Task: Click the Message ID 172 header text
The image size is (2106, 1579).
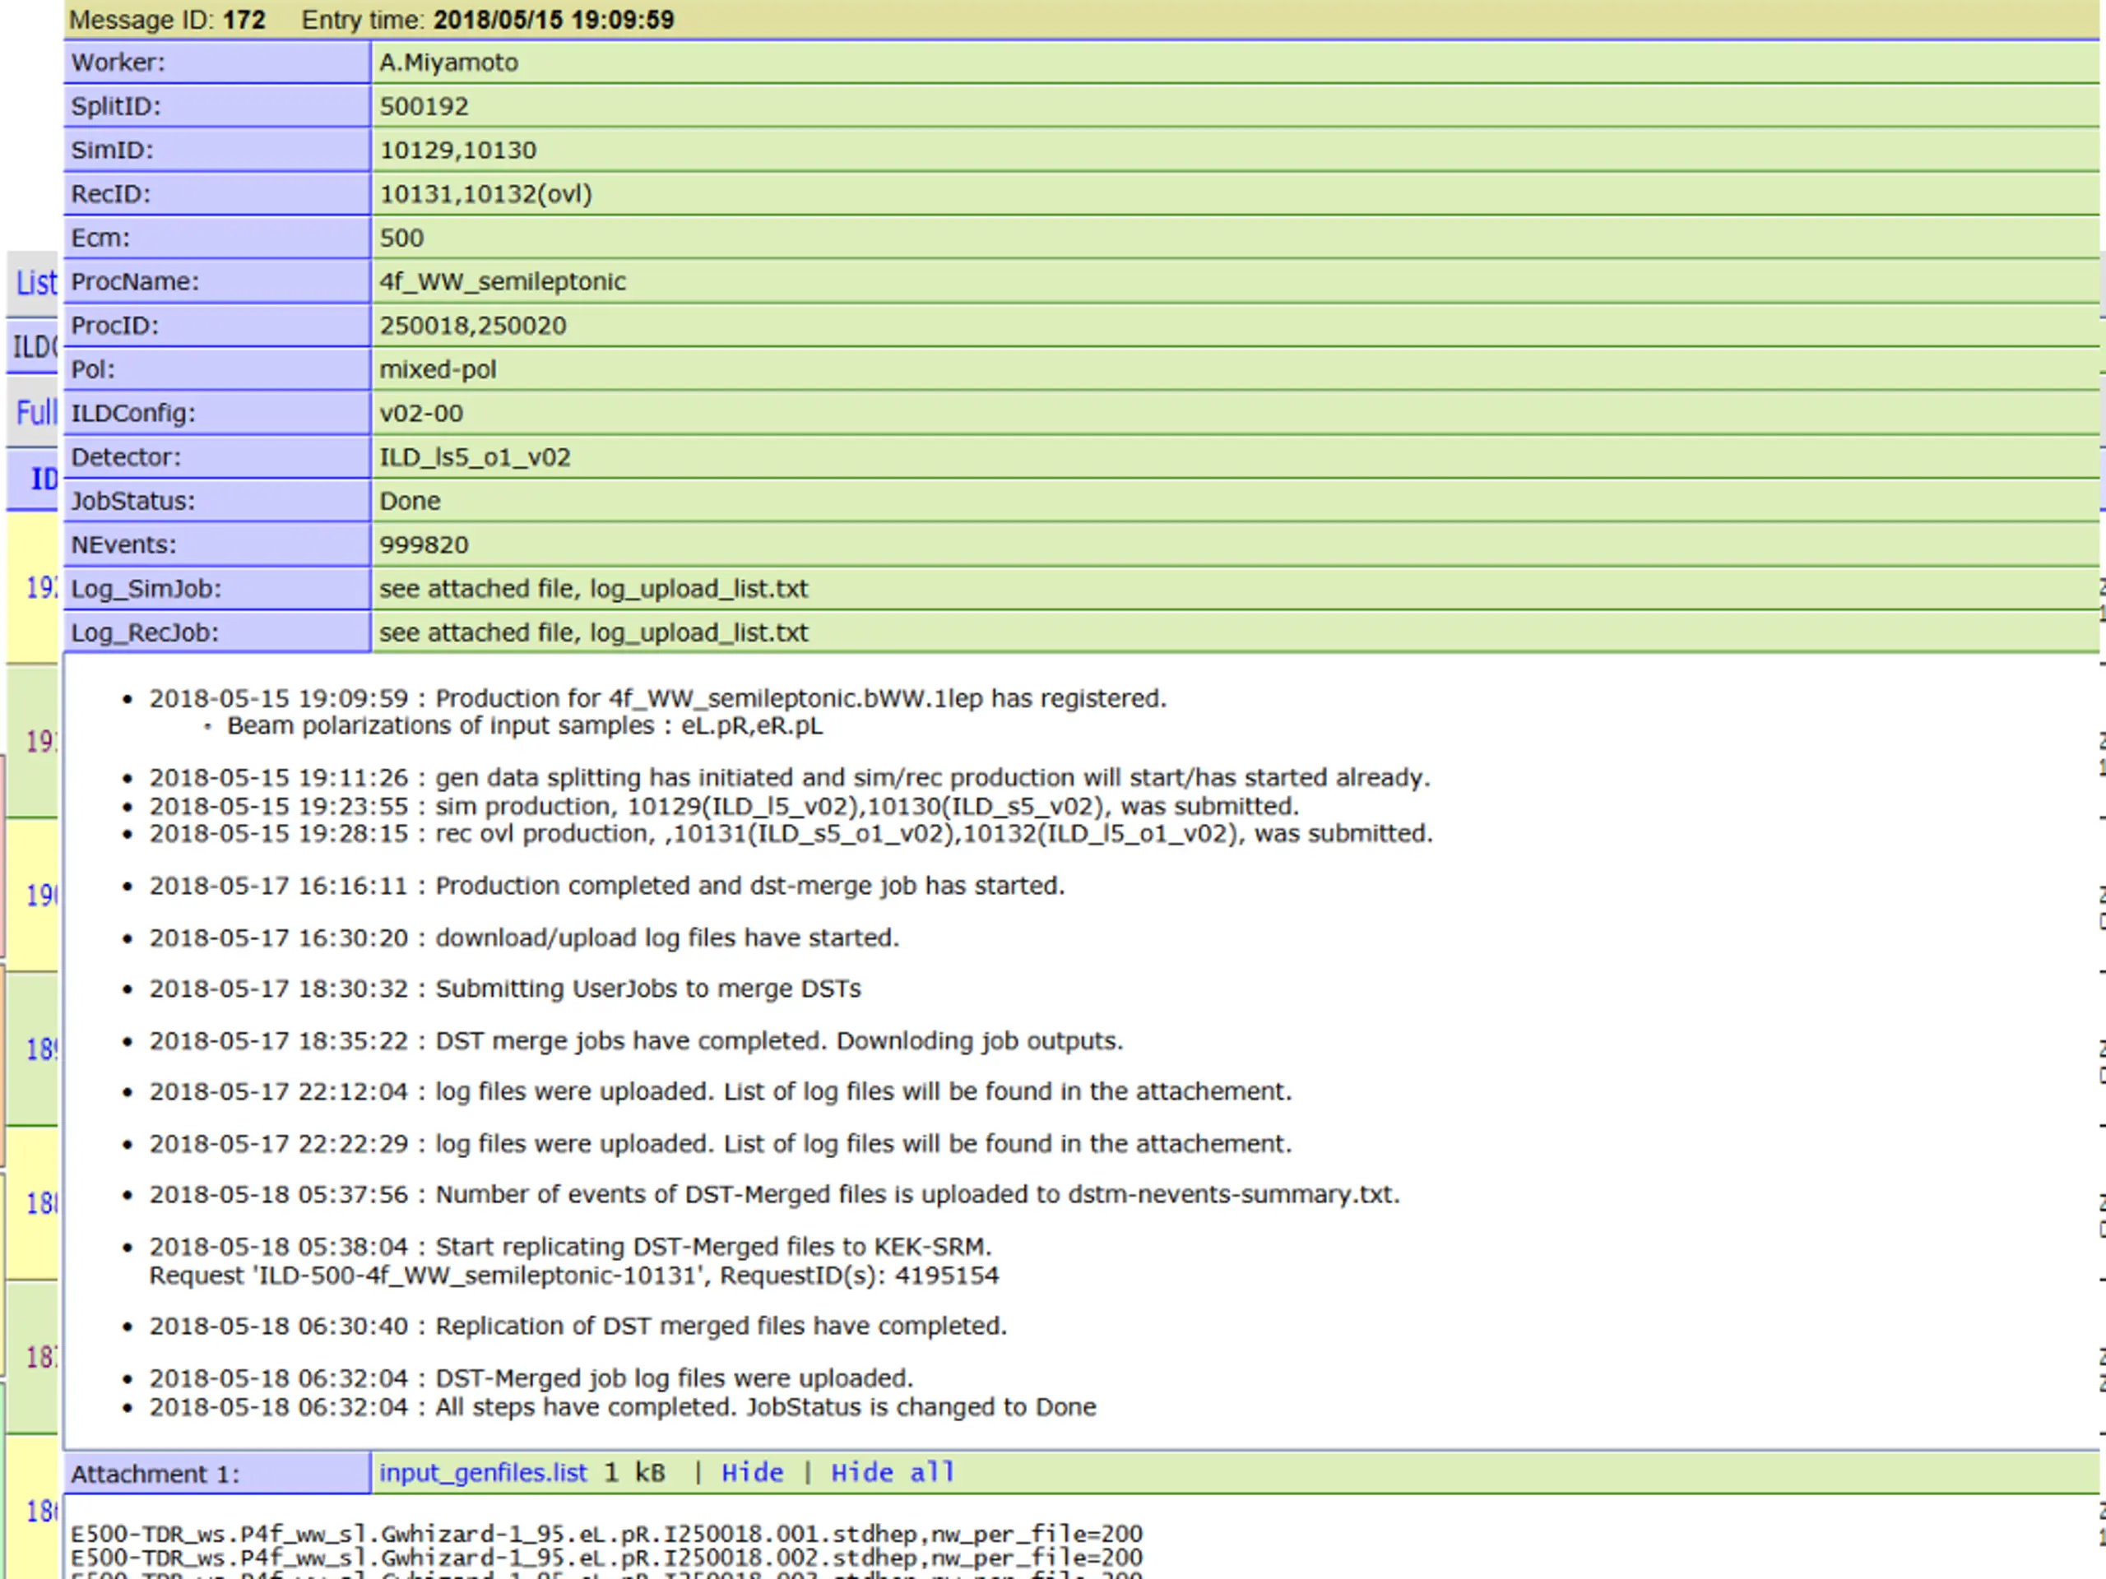Action: tap(168, 20)
